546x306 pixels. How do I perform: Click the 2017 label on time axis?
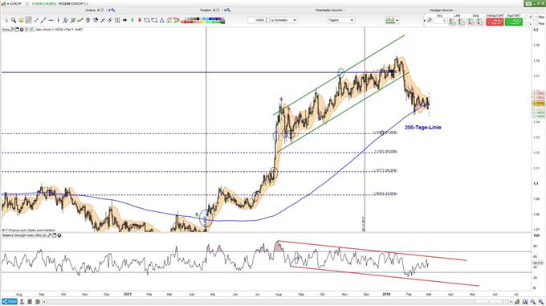(128, 294)
